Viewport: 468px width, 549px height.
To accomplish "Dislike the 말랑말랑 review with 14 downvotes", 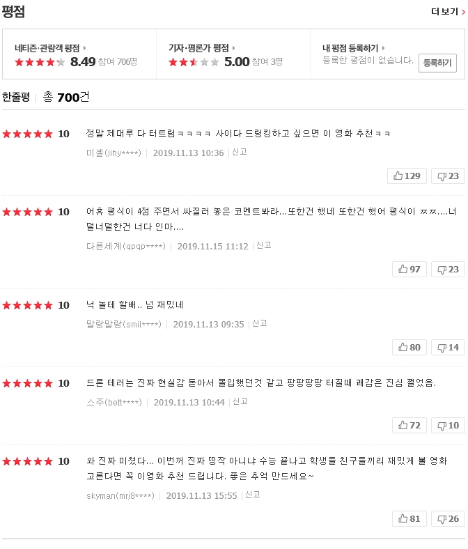I will [x=448, y=347].
